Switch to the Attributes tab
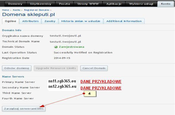Image resolution: width=175 pixels, height=115 pixels. [x=30, y=21]
